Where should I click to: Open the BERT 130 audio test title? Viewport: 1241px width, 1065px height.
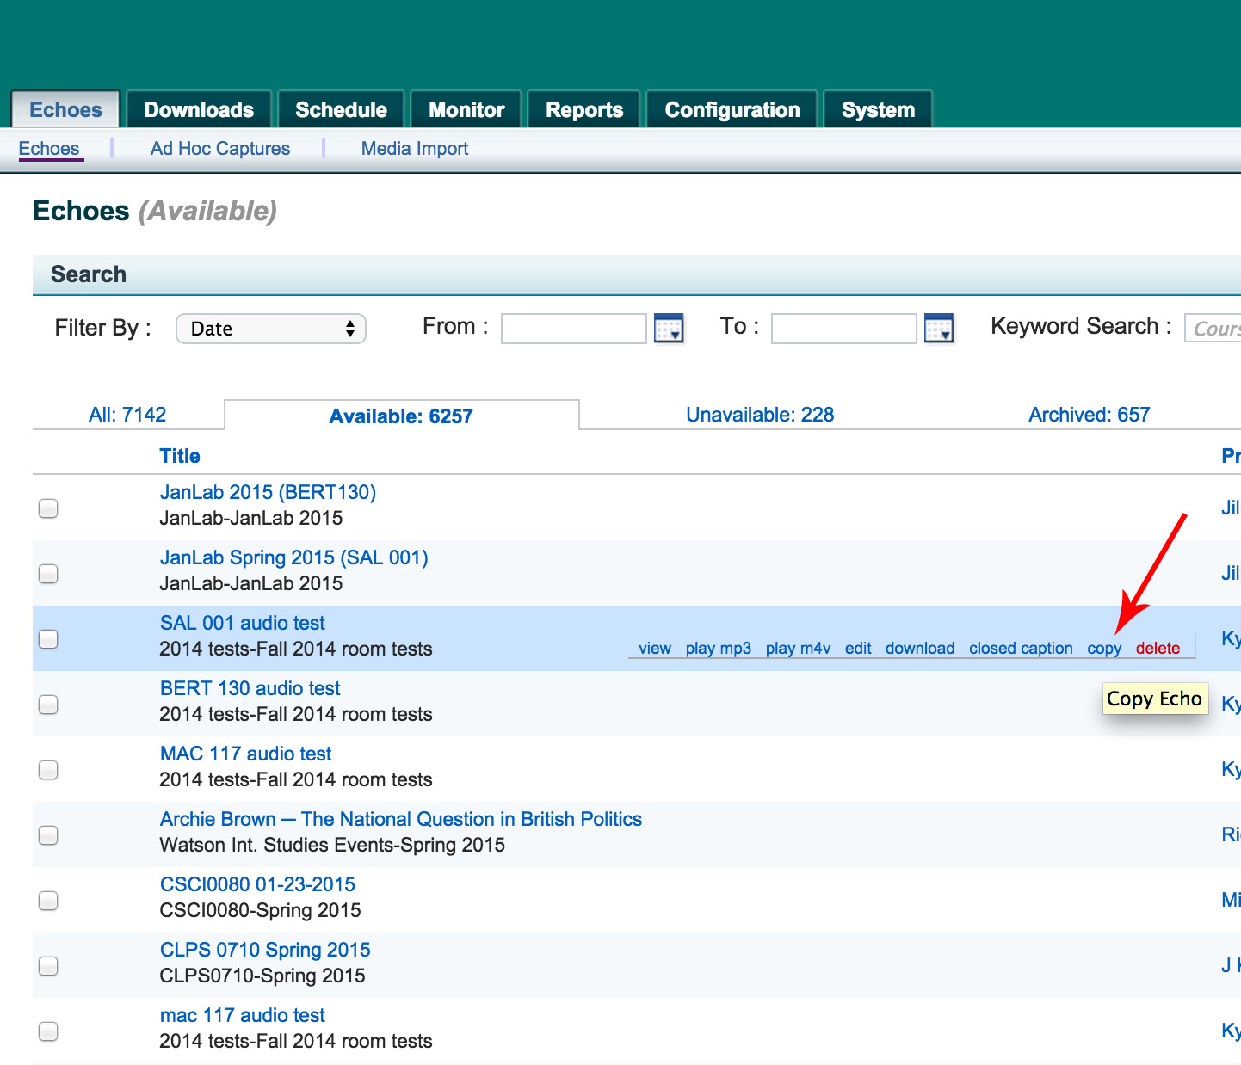pos(250,688)
